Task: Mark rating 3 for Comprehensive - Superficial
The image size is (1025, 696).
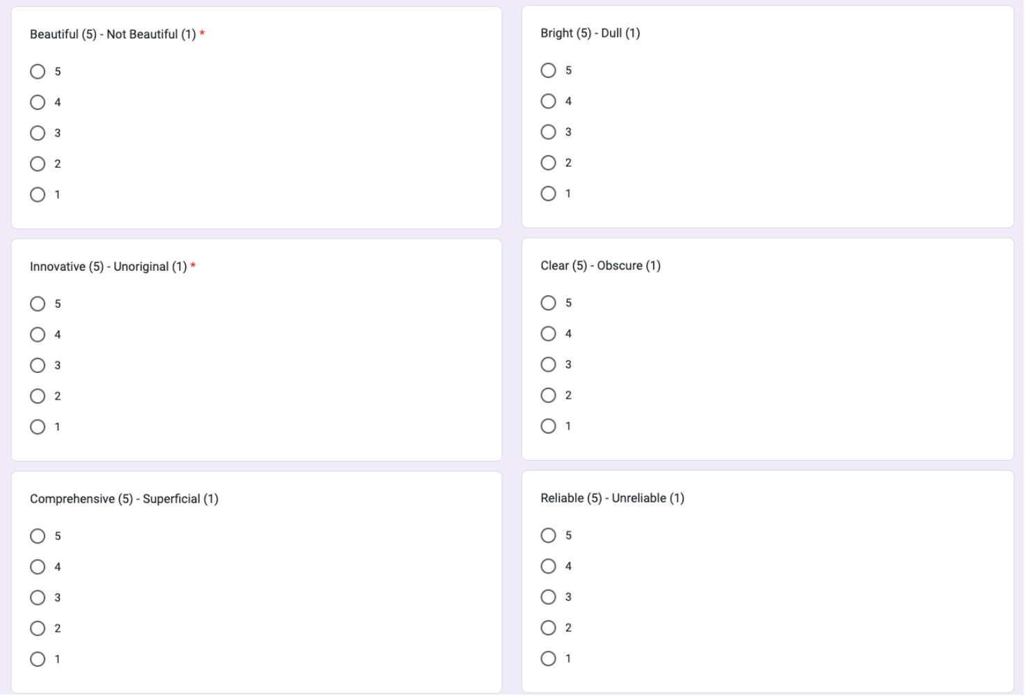Action: click(x=38, y=598)
